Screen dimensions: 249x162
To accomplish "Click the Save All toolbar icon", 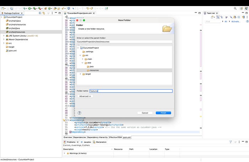I will (12, 9).
